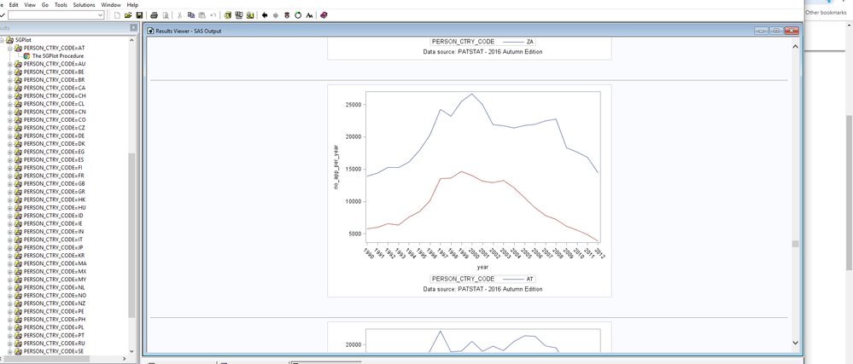
Task: Click the Back arrow toolbar icon
Action: pyautogui.click(x=265, y=15)
